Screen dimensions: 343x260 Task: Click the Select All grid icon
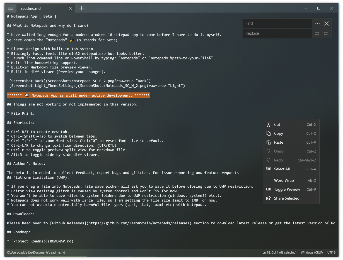269,169
